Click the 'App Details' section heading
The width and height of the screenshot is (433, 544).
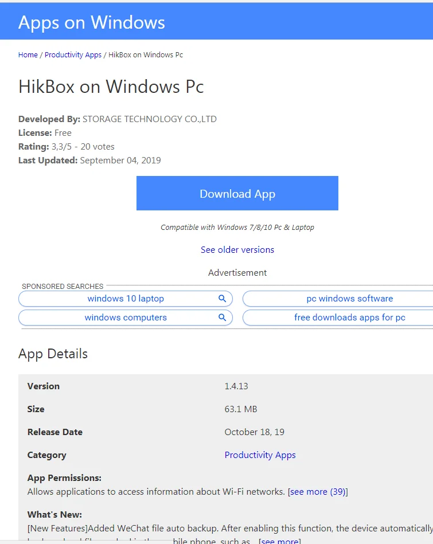tap(53, 354)
